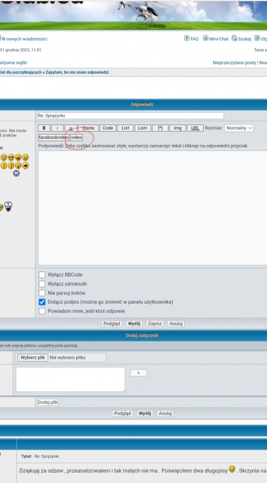
Task: Insert facebookvideo BBCode tag
Action: pos(54,138)
